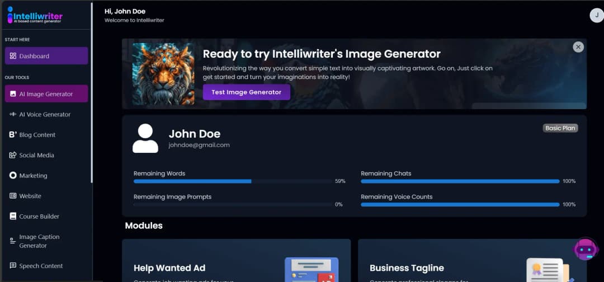604x282 pixels.
Task: Click the Social Media share icon
Action: 13,155
